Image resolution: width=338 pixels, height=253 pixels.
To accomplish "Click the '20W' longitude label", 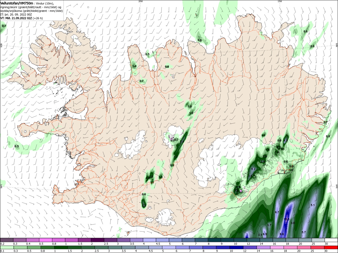I will coord(140,1).
